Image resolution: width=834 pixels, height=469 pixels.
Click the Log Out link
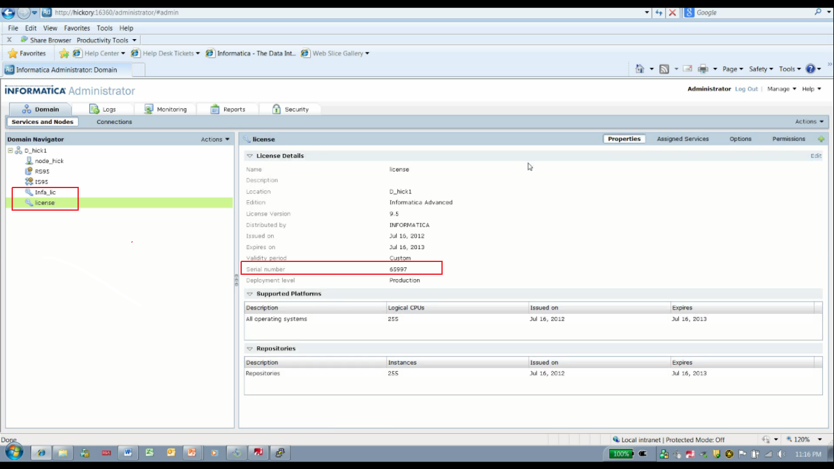(746, 89)
